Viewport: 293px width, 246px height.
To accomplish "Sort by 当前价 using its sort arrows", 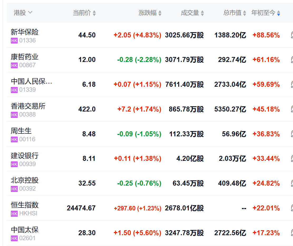I will 94,13.
